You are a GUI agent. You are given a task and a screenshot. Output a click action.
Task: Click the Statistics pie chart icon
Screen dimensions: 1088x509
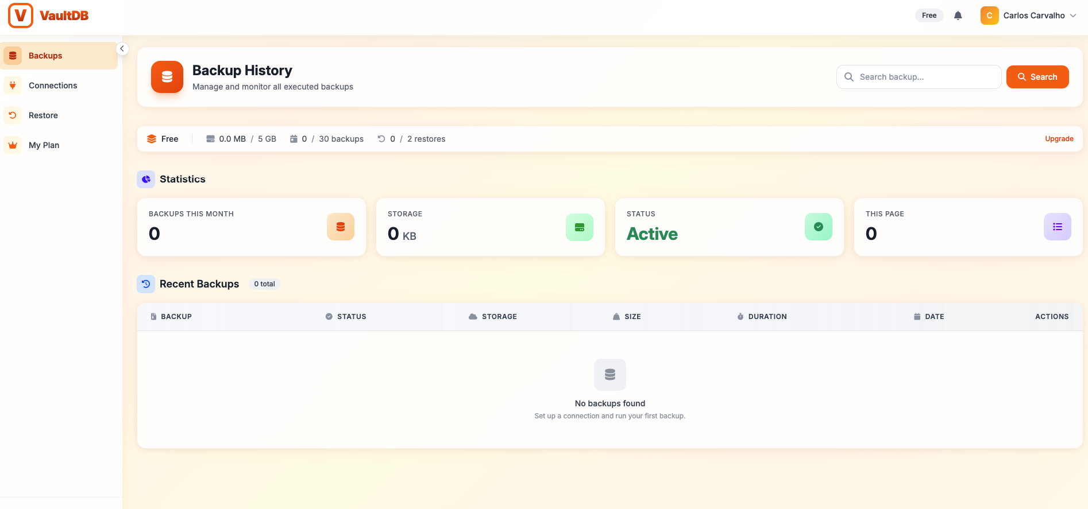(146, 179)
